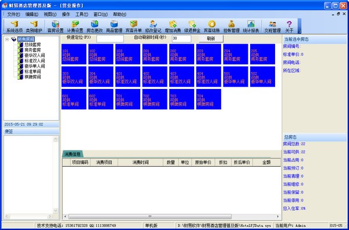Select room 101 tile
Screen dimensions: 349x230
point(74,54)
